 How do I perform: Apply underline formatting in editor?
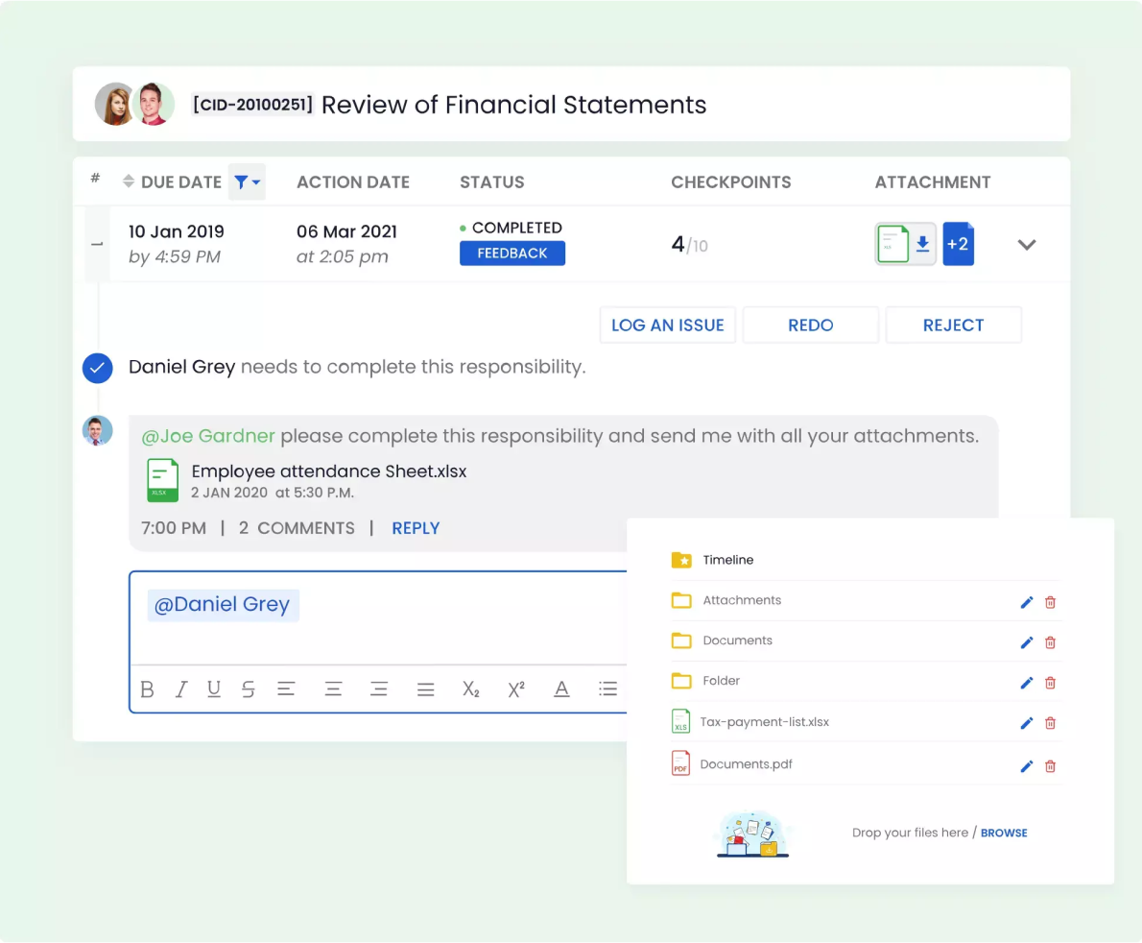tap(213, 689)
